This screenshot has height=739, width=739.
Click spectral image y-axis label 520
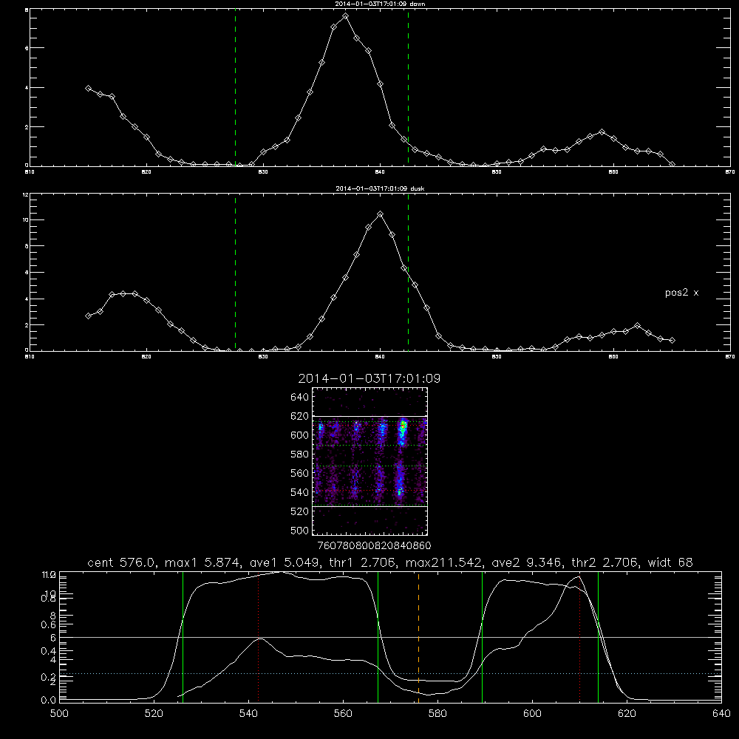coord(299,511)
